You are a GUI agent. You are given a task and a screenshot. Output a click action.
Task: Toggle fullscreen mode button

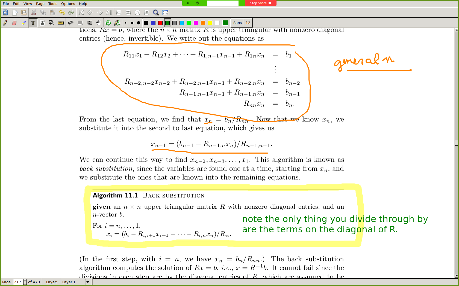coord(165,13)
